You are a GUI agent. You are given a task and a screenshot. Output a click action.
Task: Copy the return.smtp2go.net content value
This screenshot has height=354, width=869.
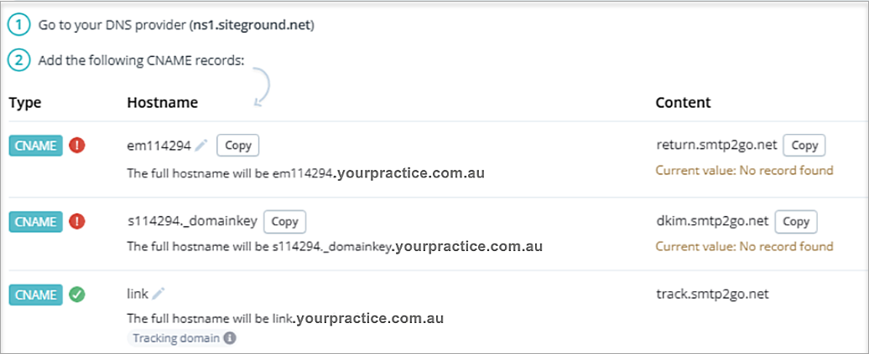[x=804, y=146]
